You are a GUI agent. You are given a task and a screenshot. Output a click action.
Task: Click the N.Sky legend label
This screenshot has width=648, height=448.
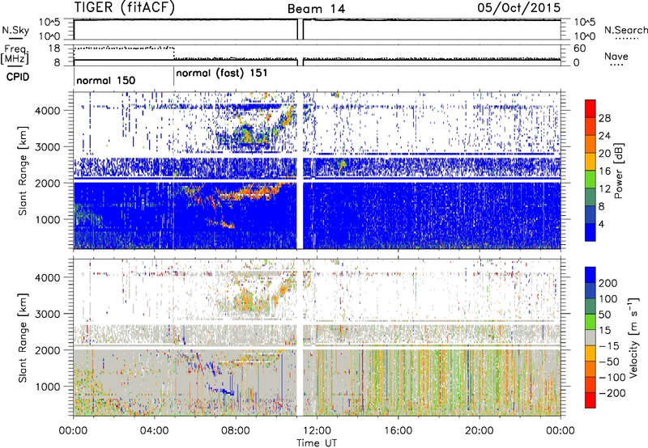coord(15,30)
